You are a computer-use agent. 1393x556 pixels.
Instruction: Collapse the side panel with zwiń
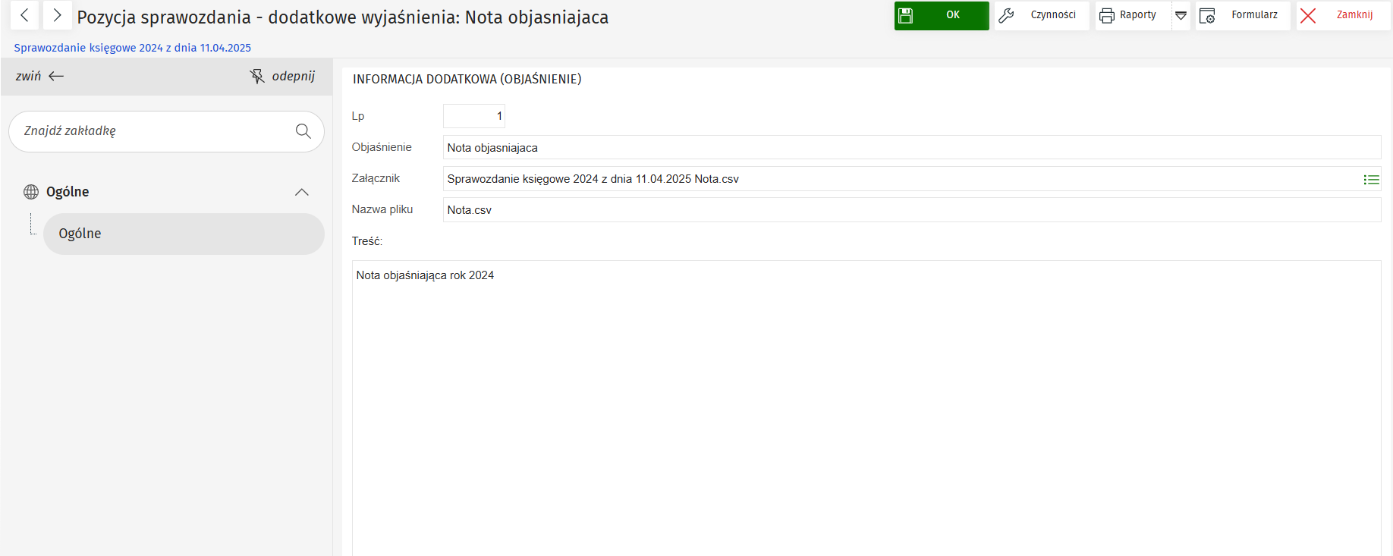(x=39, y=76)
